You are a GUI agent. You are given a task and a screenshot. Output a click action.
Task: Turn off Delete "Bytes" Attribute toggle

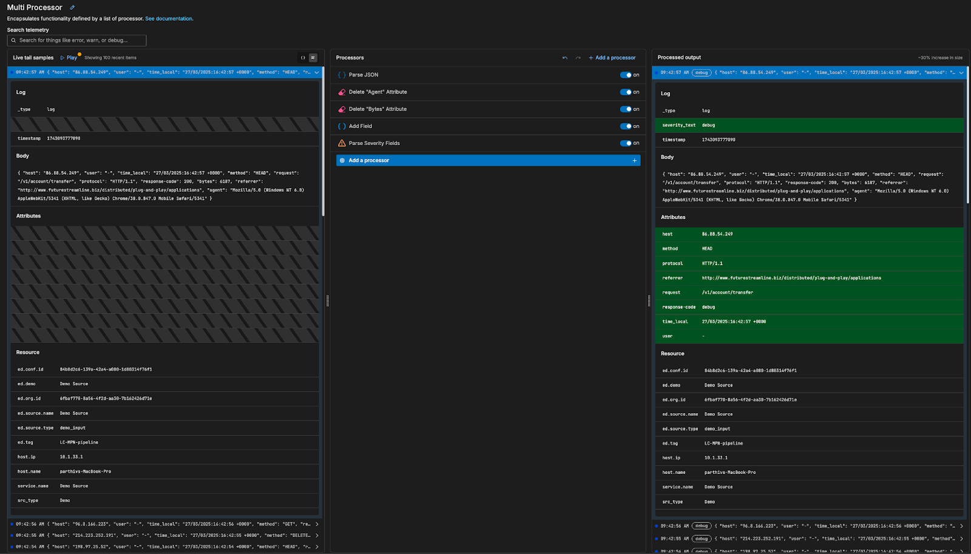tap(625, 109)
